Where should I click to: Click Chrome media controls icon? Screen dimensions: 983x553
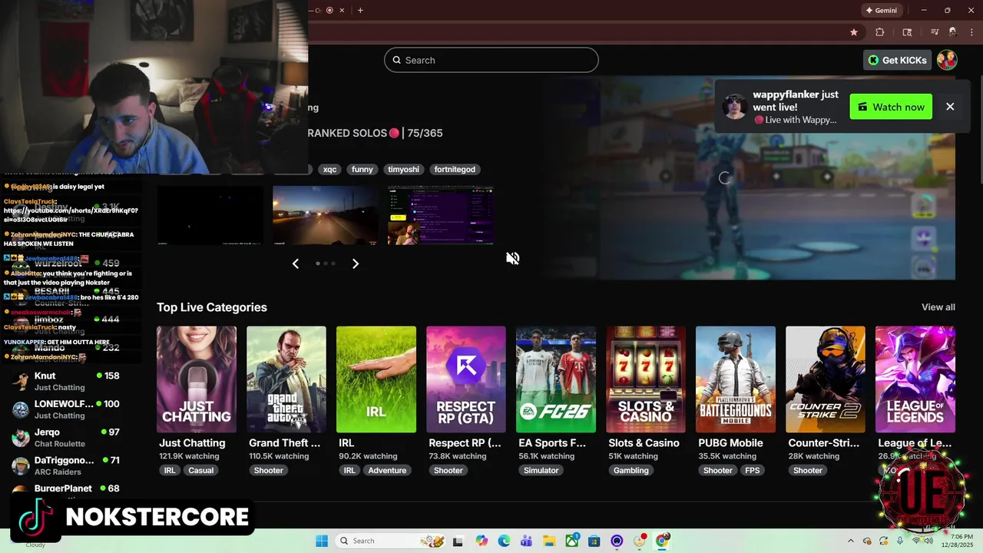935,32
